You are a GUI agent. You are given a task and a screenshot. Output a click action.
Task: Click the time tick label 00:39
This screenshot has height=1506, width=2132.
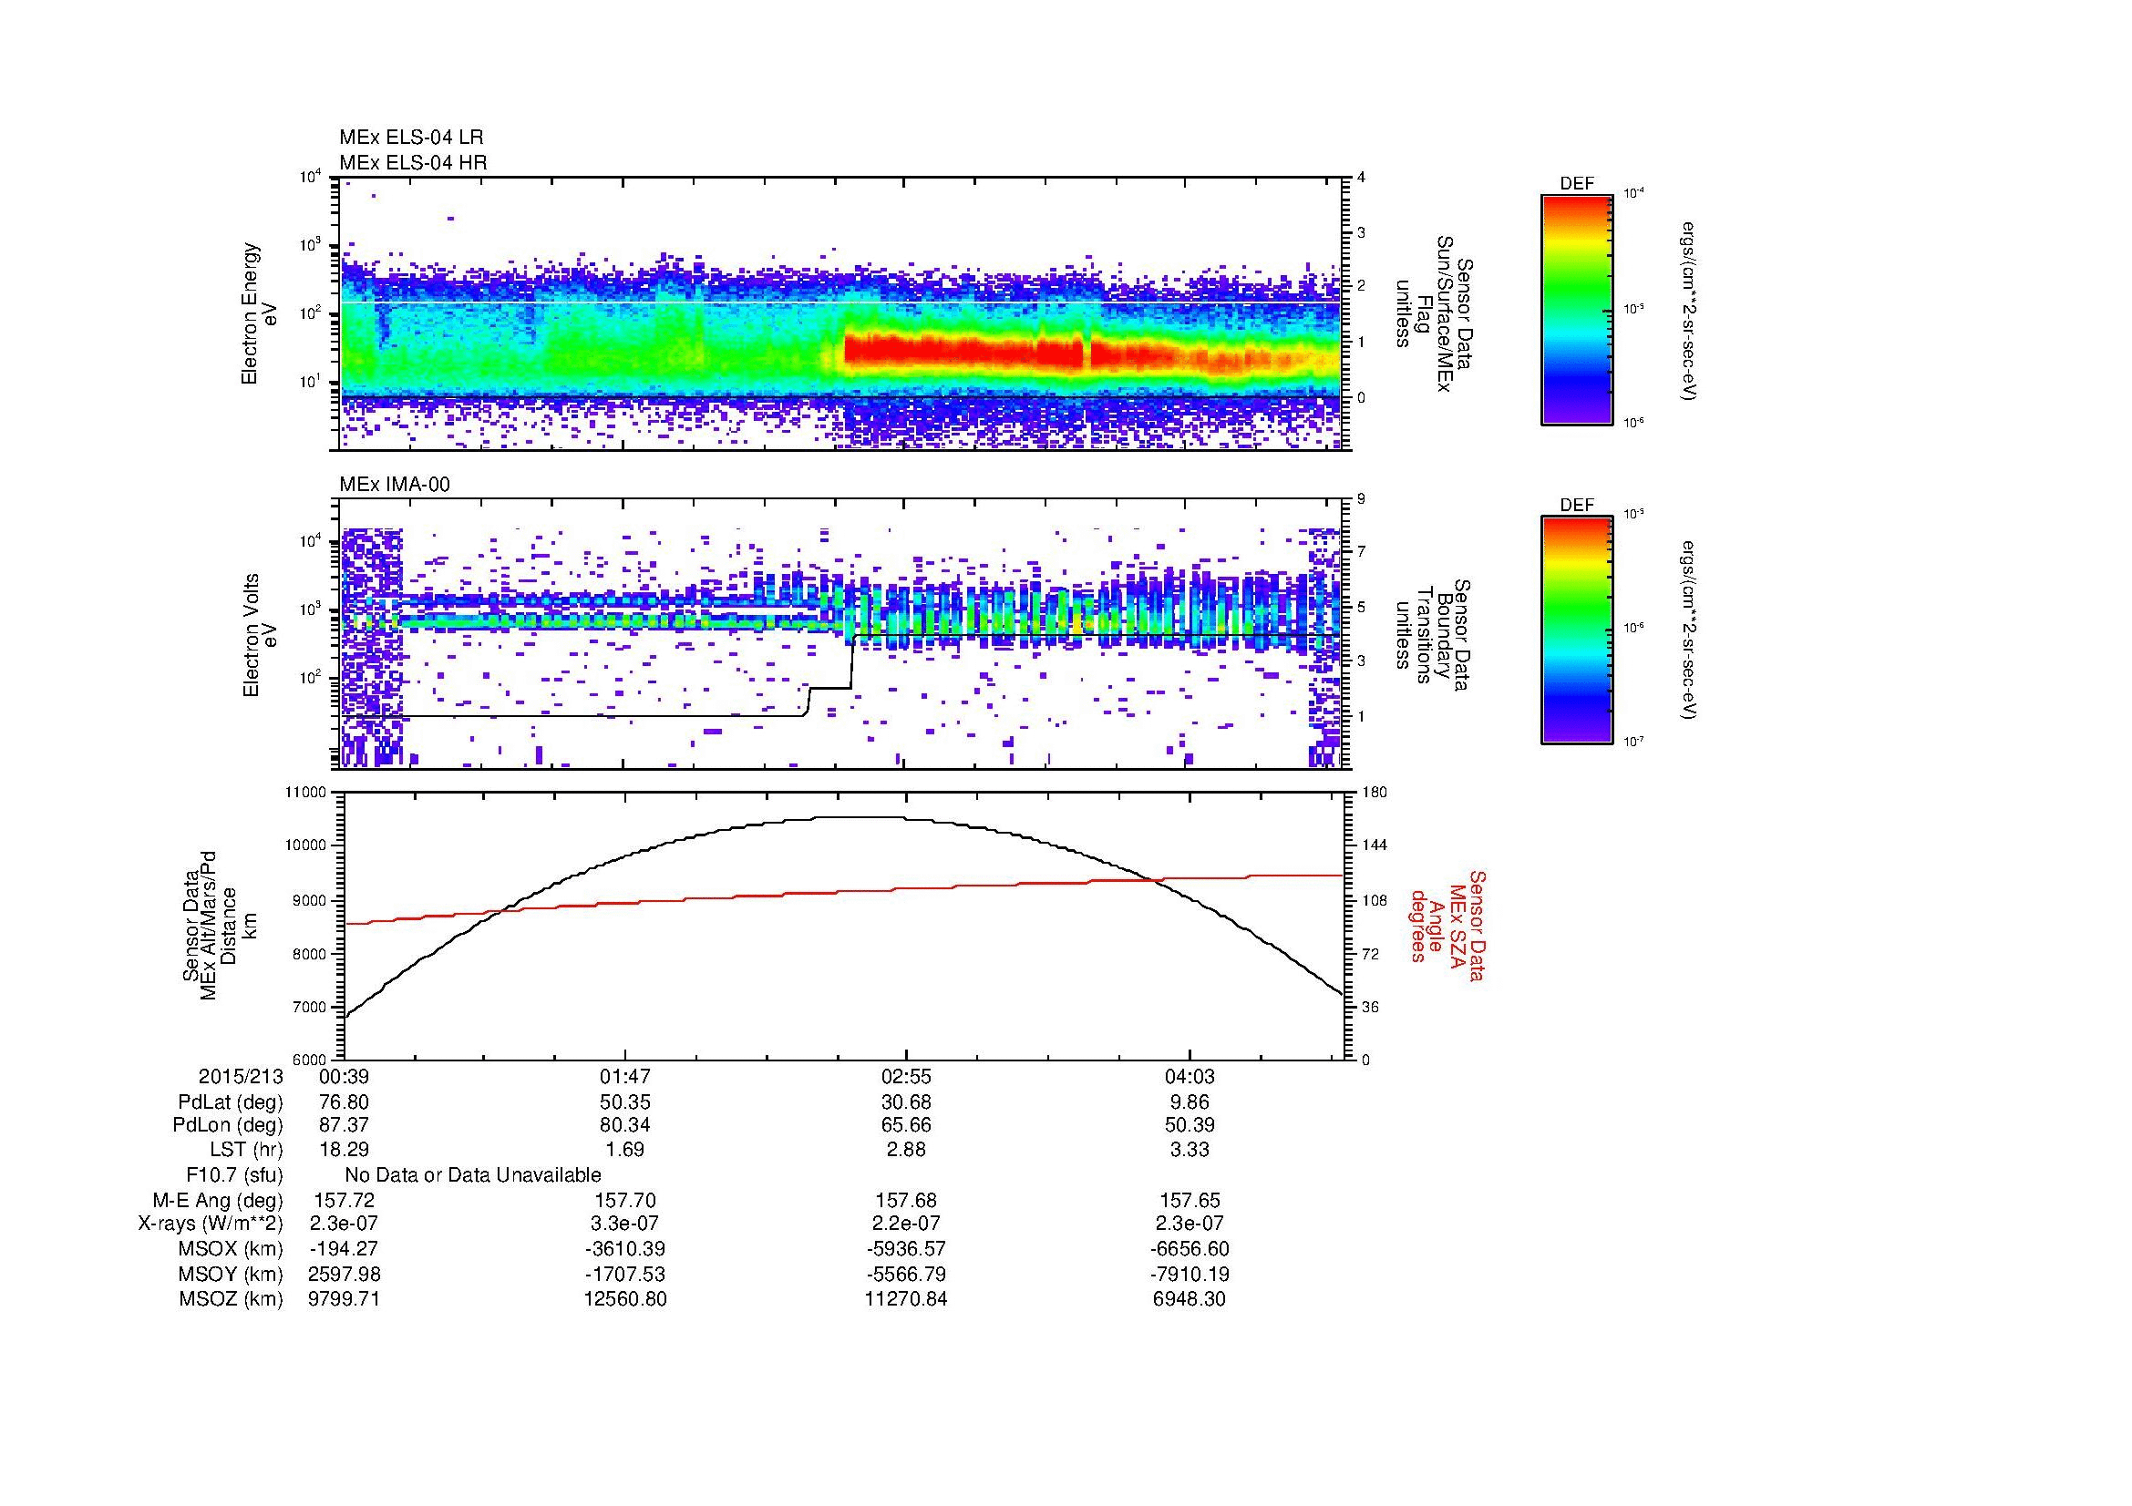pos(344,1077)
